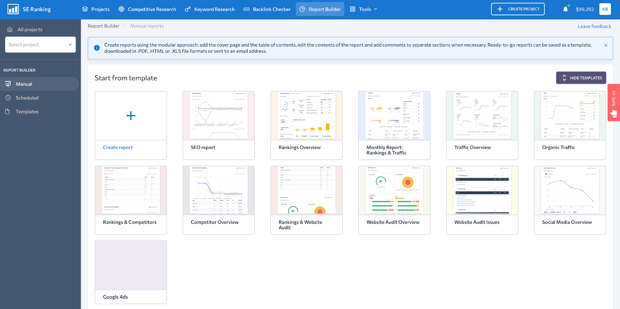Click the Backlink Checker chain icon
The height and width of the screenshot is (309, 620).
pos(246,9)
